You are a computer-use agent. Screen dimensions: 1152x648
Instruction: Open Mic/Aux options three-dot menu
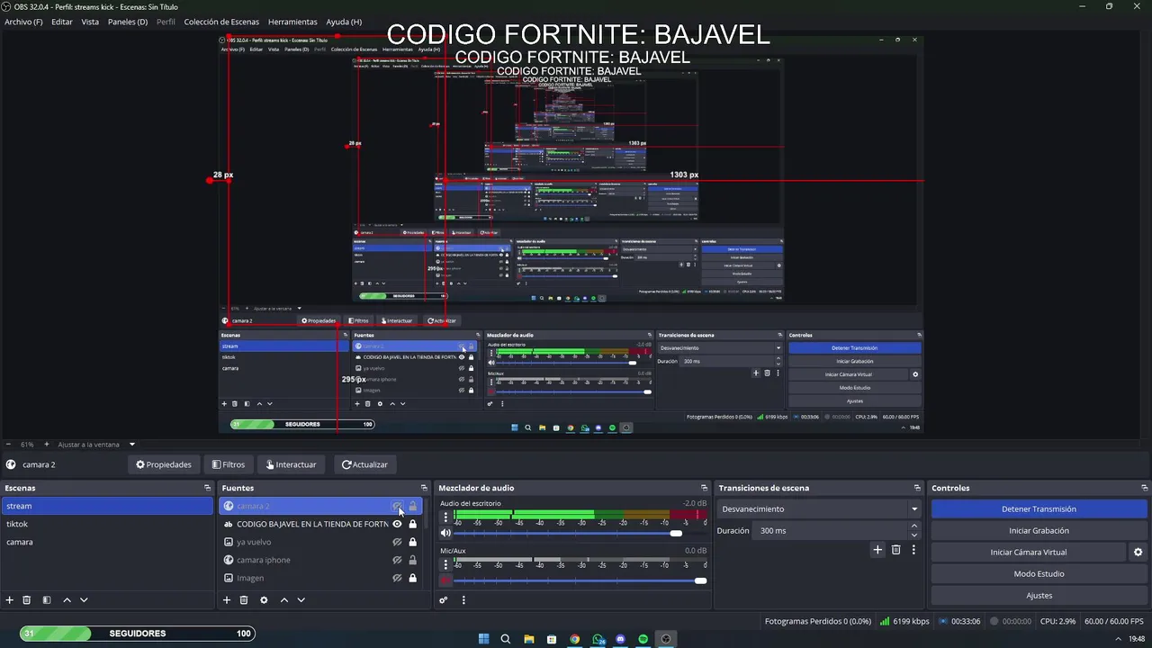[x=445, y=565]
